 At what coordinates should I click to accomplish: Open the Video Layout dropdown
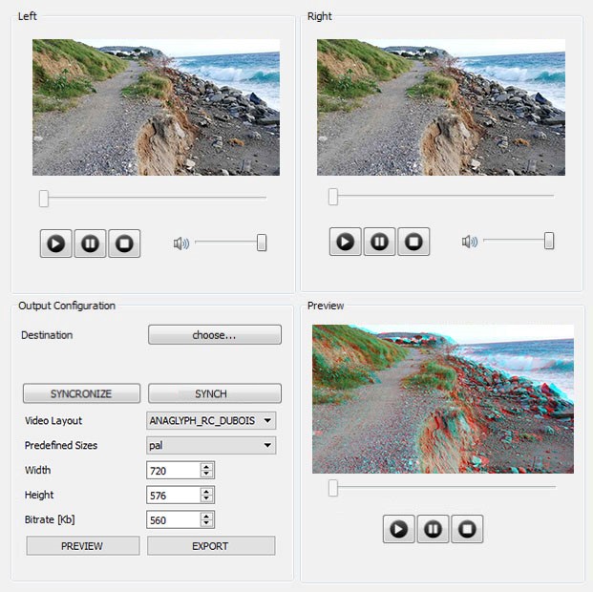click(x=211, y=421)
